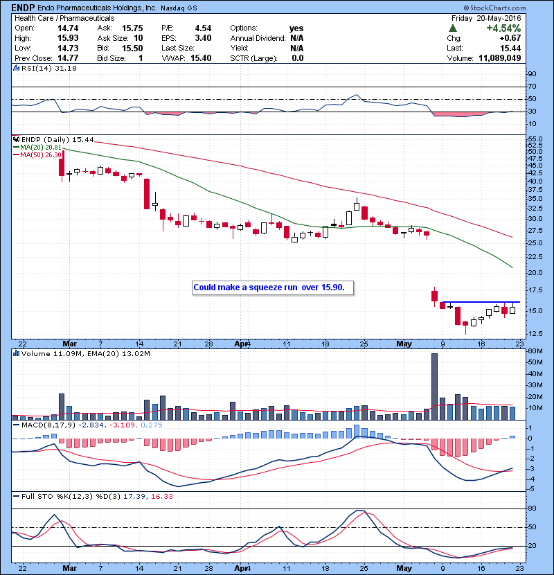Image resolution: width=554 pixels, height=575 pixels.
Task: Click the stochastic %D value 16.33
Action: pos(161,496)
